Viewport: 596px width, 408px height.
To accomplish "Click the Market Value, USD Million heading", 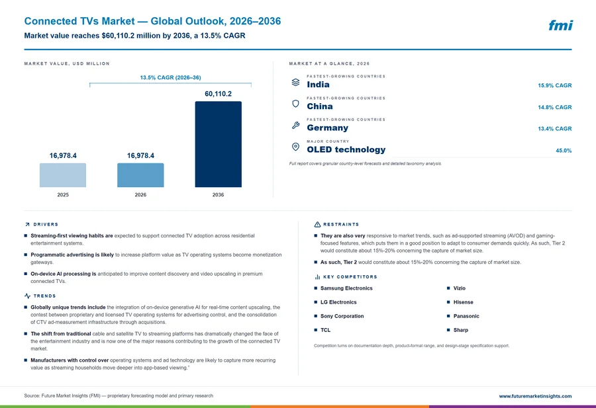I will point(67,63).
